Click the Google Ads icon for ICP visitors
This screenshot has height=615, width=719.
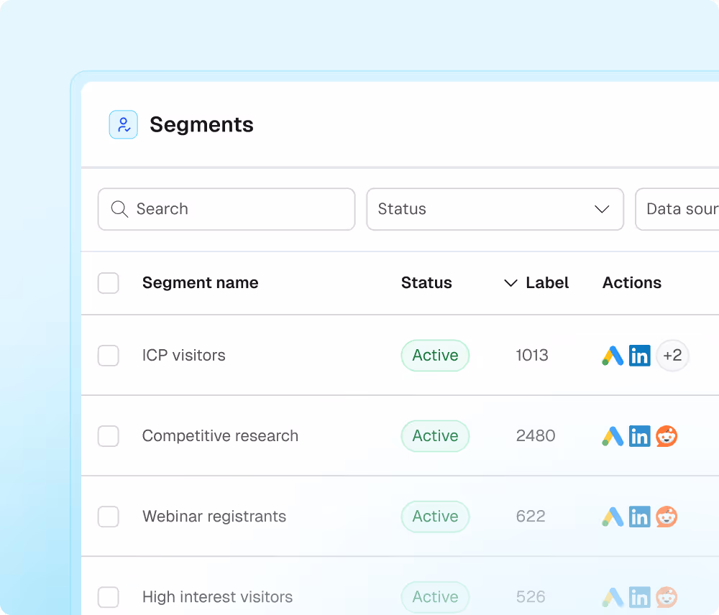(613, 356)
